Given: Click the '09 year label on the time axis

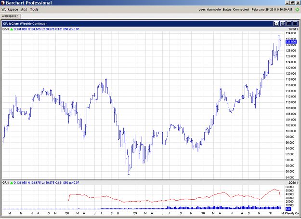Looking at the screenshot, I should pyautogui.click(x=135, y=213).
